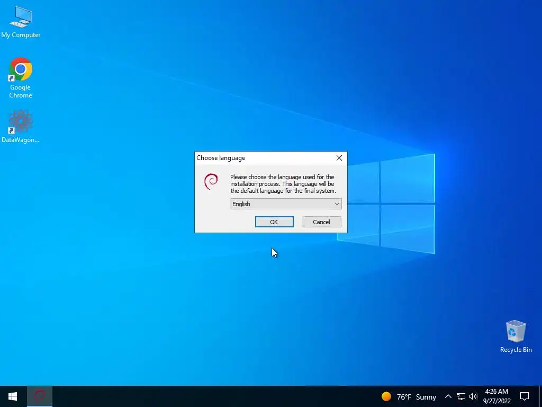Viewport: 542px width, 407px height.
Task: Confirm the language with the OK button
Action: click(274, 222)
